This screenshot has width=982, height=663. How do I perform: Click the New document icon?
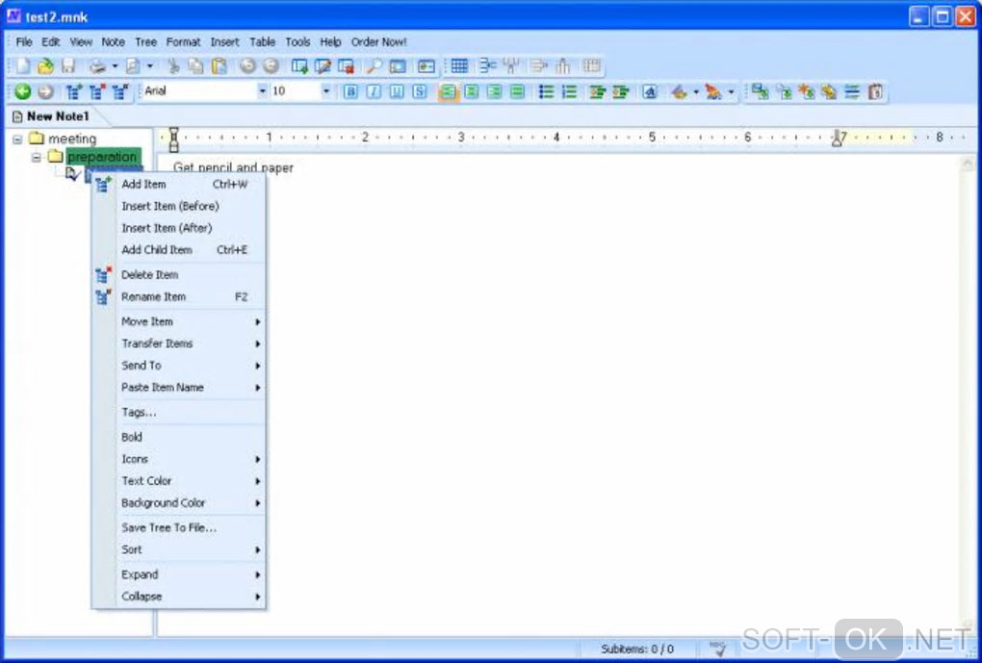click(23, 65)
